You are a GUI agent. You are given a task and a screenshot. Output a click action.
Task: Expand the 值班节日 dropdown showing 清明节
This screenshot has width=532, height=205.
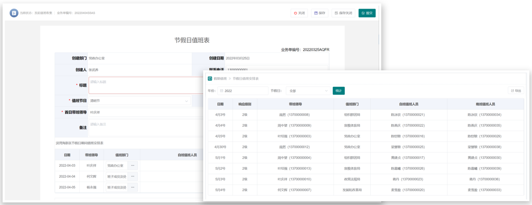pos(139,101)
